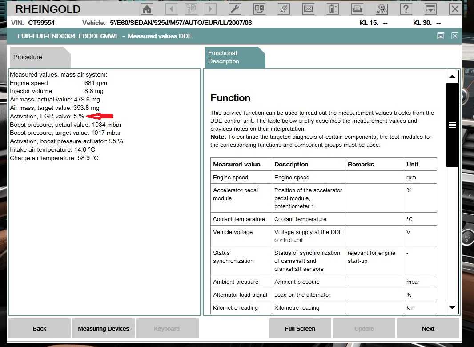Click the Home icon in the toolbar
The width and height of the screenshot is (474, 347).
[x=147, y=9]
